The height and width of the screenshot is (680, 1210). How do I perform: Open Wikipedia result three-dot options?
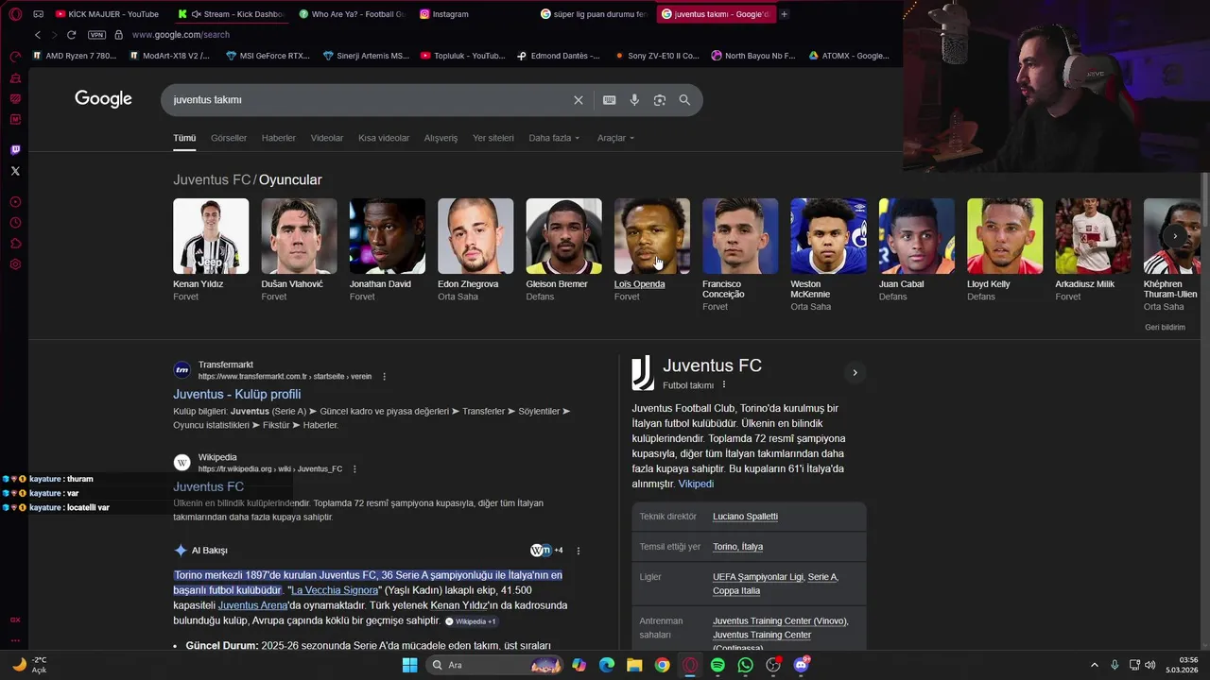click(354, 469)
